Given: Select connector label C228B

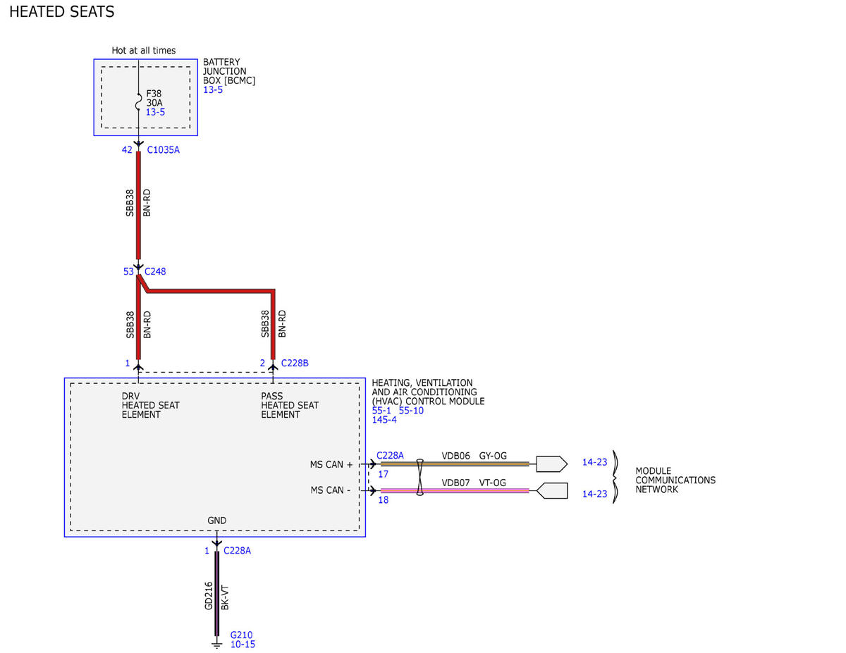Looking at the screenshot, I should point(295,363).
